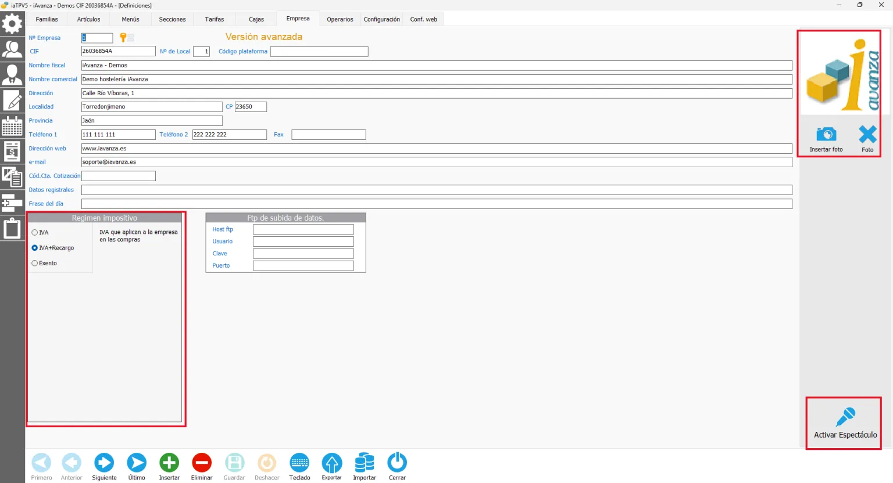This screenshot has height=483, width=893.
Task: Open the Conf. web tab
Action: (x=423, y=19)
